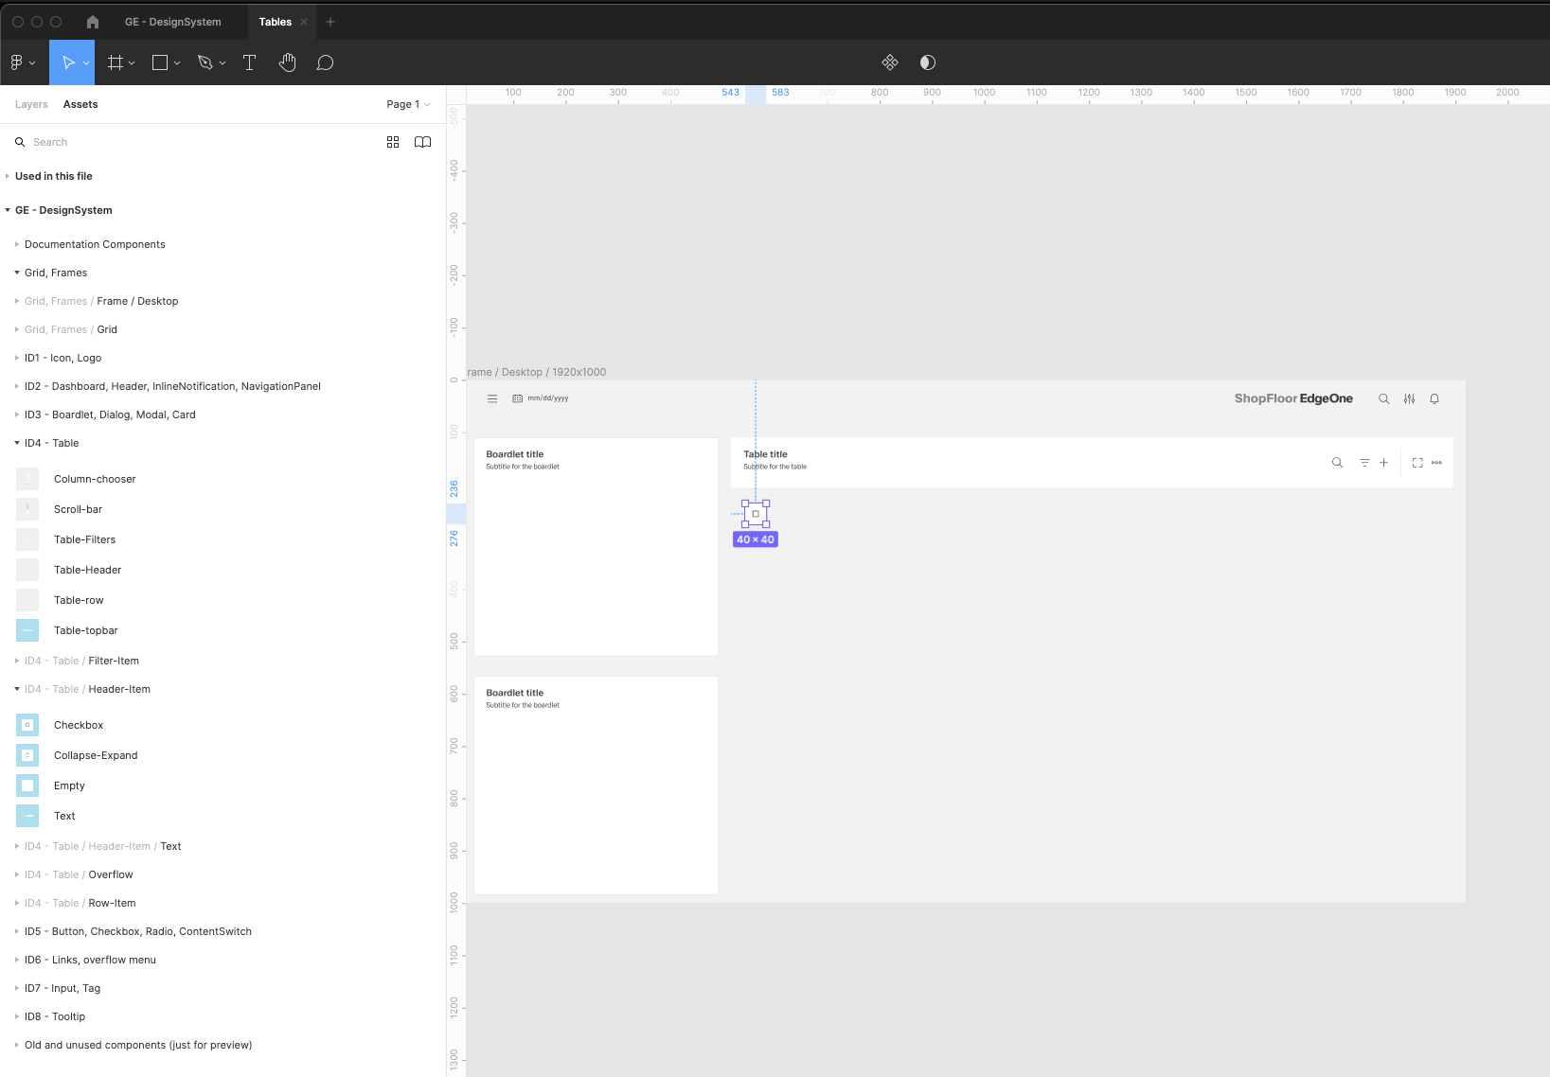This screenshot has height=1077, width=1550.
Task: Select the Pen tool
Action: [x=205, y=62]
